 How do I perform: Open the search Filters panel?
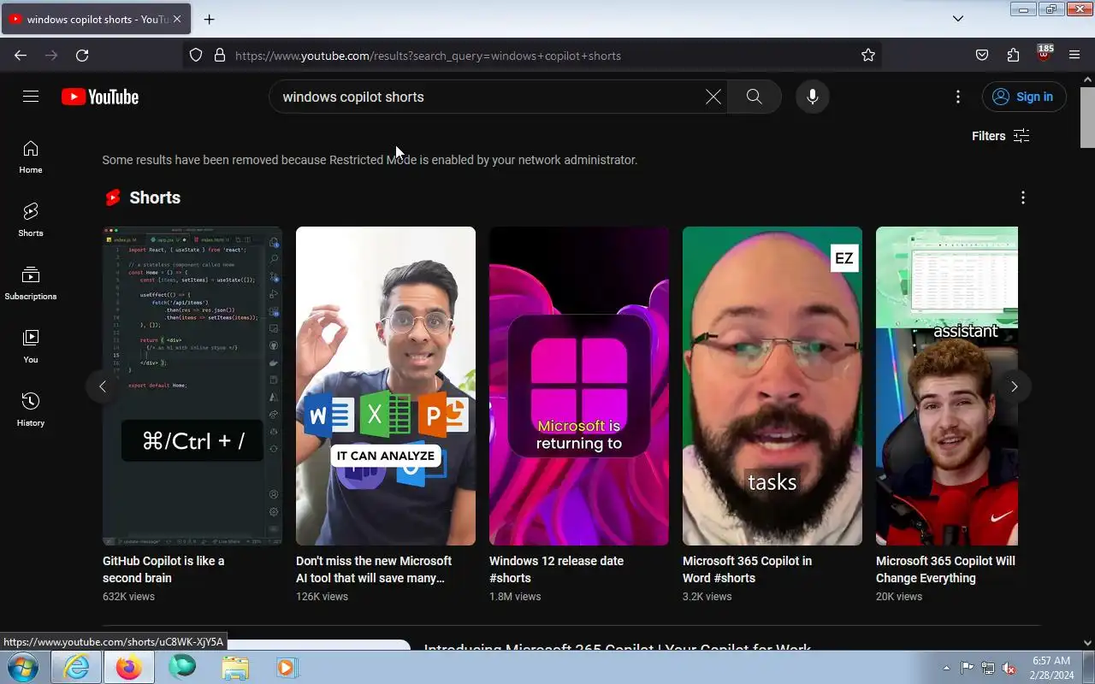pos(1001,136)
